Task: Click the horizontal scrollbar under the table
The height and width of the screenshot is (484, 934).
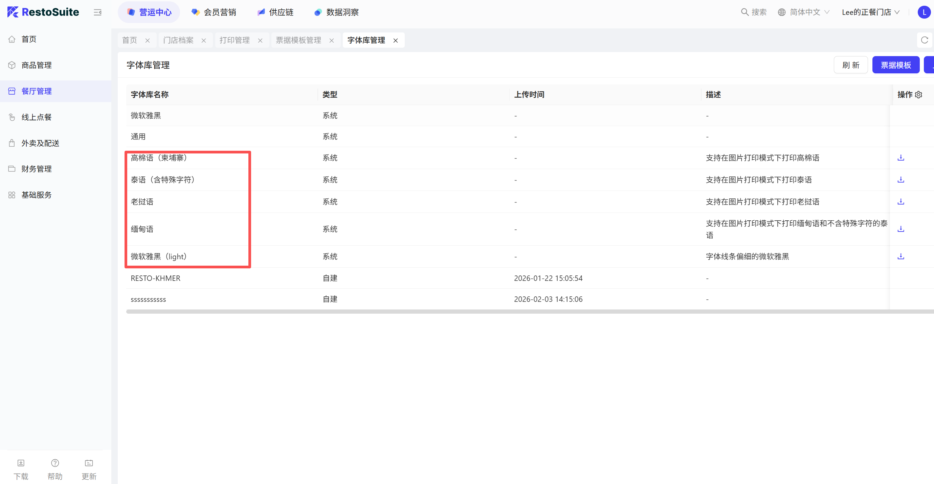Action: [508, 312]
